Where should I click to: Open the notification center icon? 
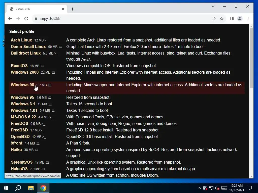pyautogui.click(x=250, y=188)
